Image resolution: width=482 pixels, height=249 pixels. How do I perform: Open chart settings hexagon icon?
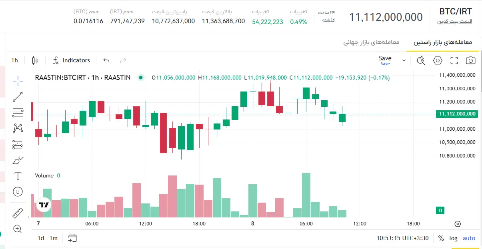438,60
